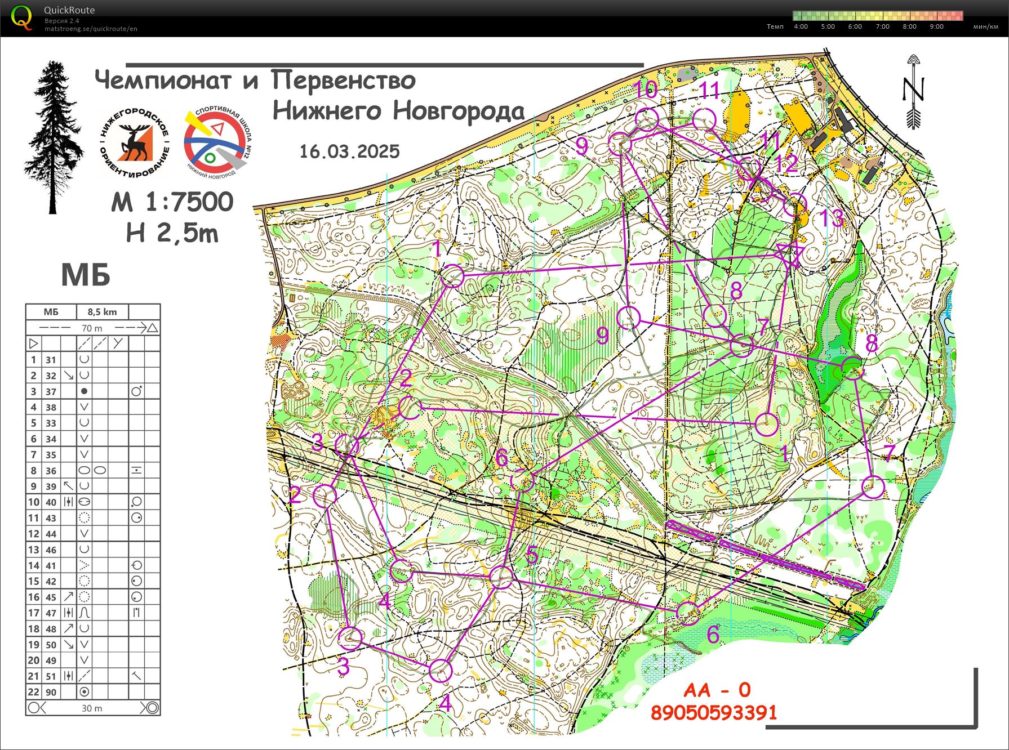Click the Спортивная школа №12 round logo
The height and width of the screenshot is (750, 1009).
(217, 143)
